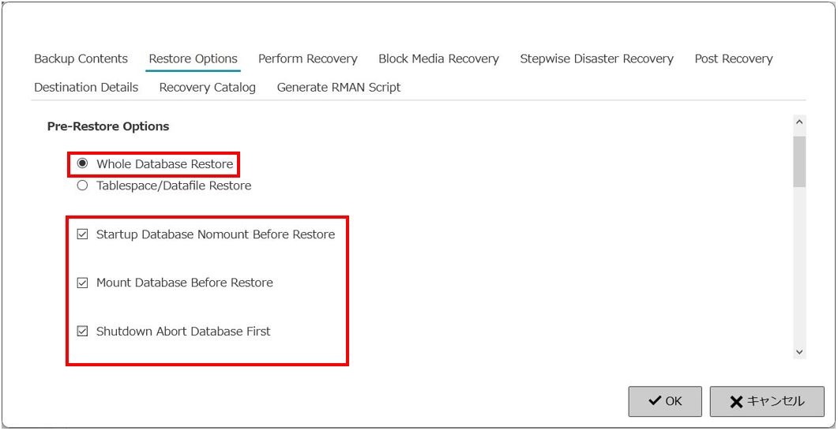Click the scrollbar up arrow

click(x=799, y=122)
